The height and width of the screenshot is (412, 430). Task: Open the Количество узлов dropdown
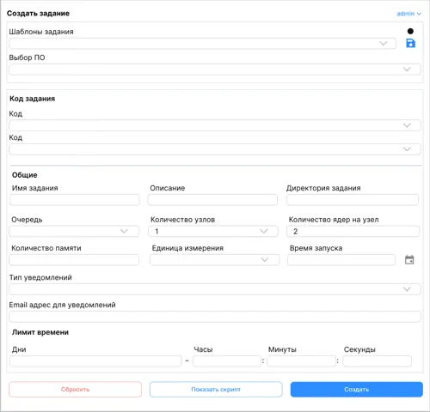pyautogui.click(x=213, y=231)
